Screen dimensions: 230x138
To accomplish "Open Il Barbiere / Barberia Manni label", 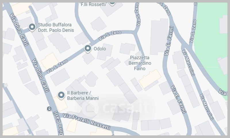I will click(83, 96).
